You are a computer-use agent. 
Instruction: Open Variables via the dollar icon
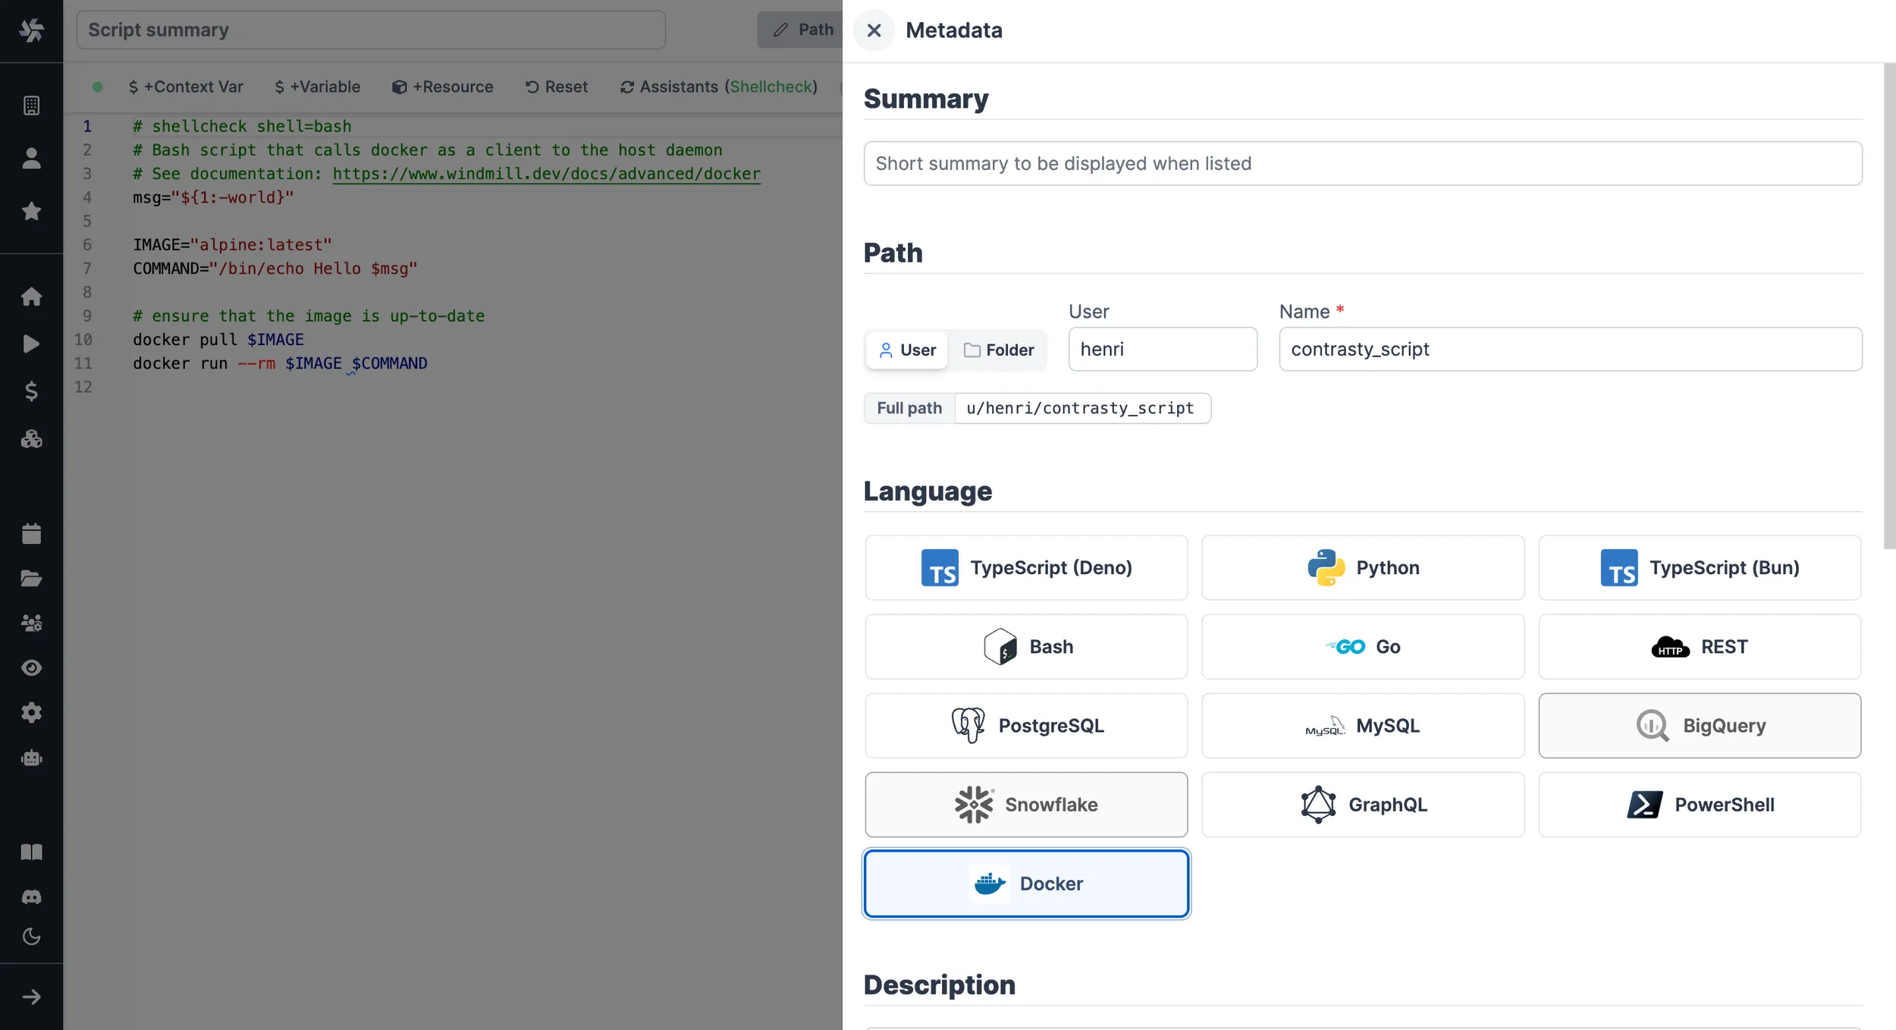tap(31, 391)
